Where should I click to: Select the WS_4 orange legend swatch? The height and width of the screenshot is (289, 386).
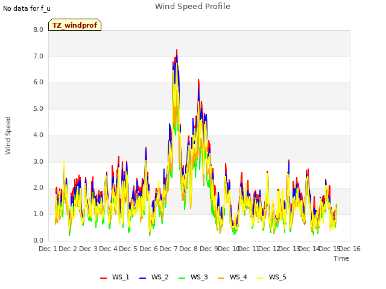point(221,278)
